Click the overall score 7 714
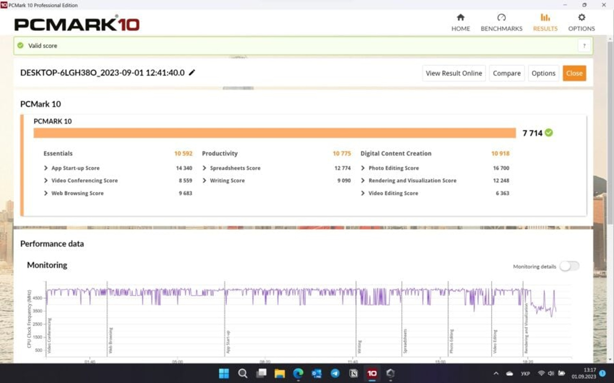Screen dimensions: 614x383 pos(532,133)
